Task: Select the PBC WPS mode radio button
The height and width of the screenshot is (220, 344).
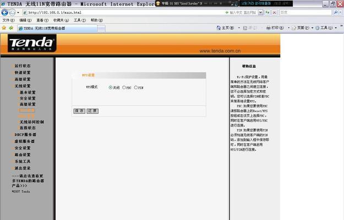Action: coord(124,87)
